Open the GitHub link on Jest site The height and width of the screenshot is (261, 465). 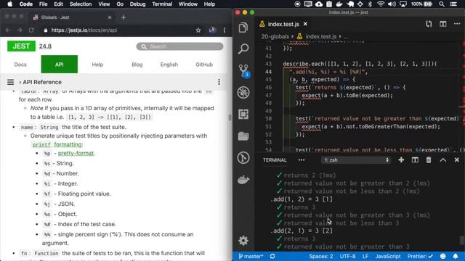204,65
